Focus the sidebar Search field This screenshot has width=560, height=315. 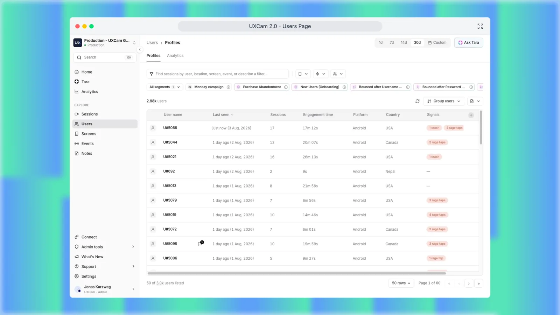[x=105, y=57]
